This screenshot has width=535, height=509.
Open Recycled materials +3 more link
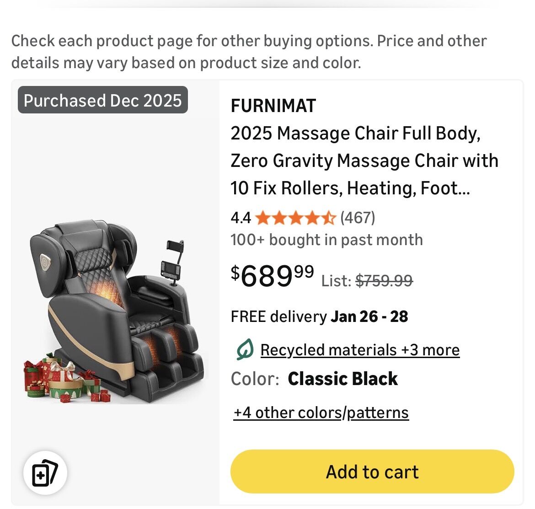pyautogui.click(x=360, y=350)
